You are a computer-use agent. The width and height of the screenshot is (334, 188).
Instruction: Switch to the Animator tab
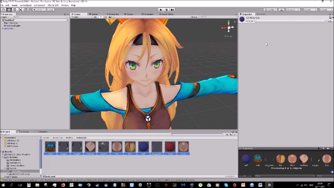147,14
